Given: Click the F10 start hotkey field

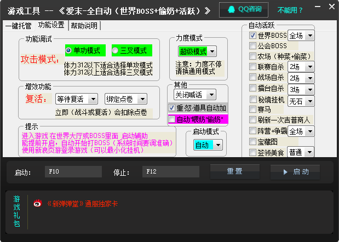Looking at the screenshot, I should click(73, 172).
